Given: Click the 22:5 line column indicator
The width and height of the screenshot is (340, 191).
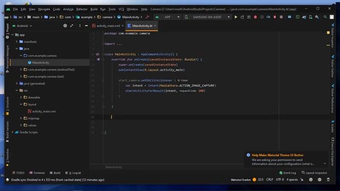Looking at the screenshot, I should (x=261, y=179).
